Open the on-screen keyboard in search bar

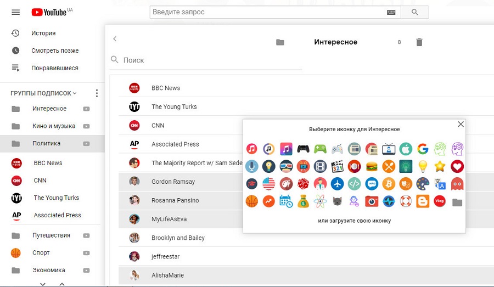pos(391,12)
